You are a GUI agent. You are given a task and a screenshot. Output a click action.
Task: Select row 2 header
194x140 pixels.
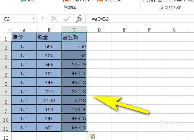6,46
